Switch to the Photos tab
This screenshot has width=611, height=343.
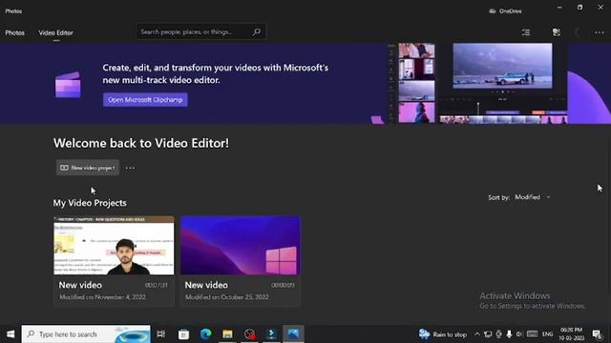(x=15, y=32)
